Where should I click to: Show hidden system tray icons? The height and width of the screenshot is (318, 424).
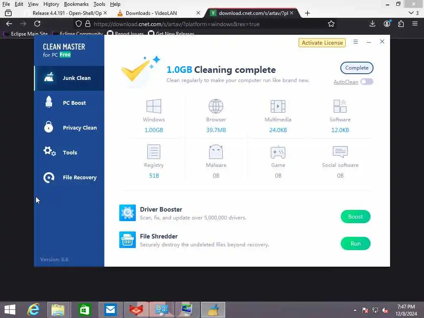point(355,310)
